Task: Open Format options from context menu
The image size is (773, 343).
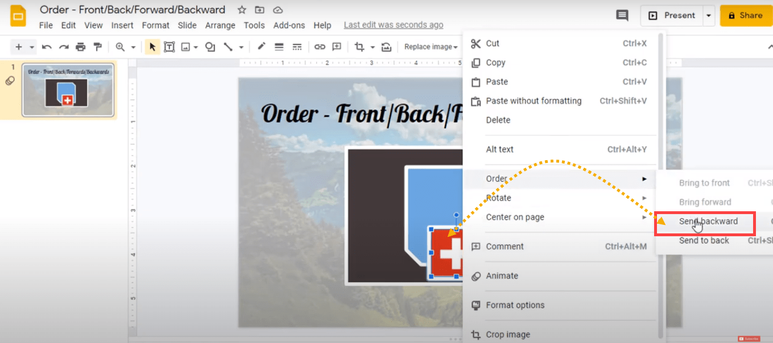Action: point(561,305)
